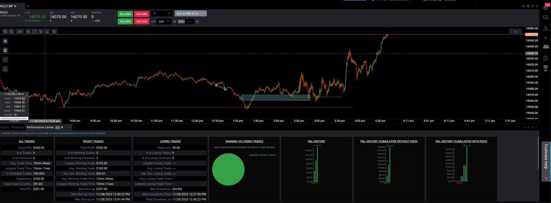Select the crosshair cursor tool
This screenshot has width=551, height=203.
pyautogui.click(x=5, y=41)
